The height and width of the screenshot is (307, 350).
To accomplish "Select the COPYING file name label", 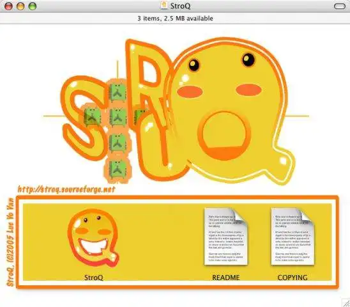I will tap(293, 278).
